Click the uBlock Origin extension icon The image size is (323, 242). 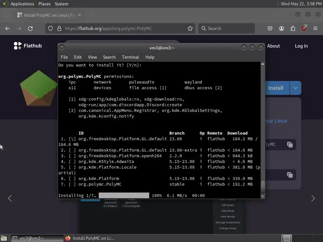(304, 28)
